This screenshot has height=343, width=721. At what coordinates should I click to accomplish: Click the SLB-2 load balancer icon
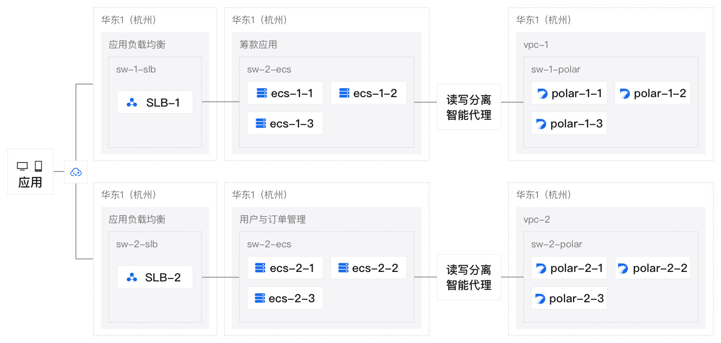point(132,278)
